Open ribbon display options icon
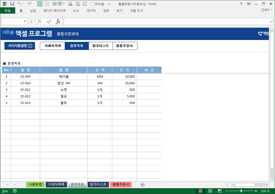The width and height of the screenshot is (275, 194). [249, 4]
